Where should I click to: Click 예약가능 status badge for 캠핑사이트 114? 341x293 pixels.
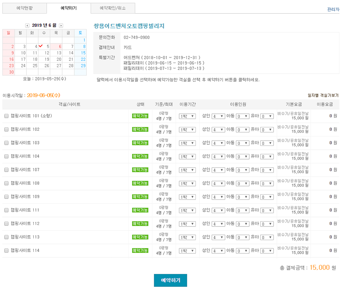pos(140,250)
